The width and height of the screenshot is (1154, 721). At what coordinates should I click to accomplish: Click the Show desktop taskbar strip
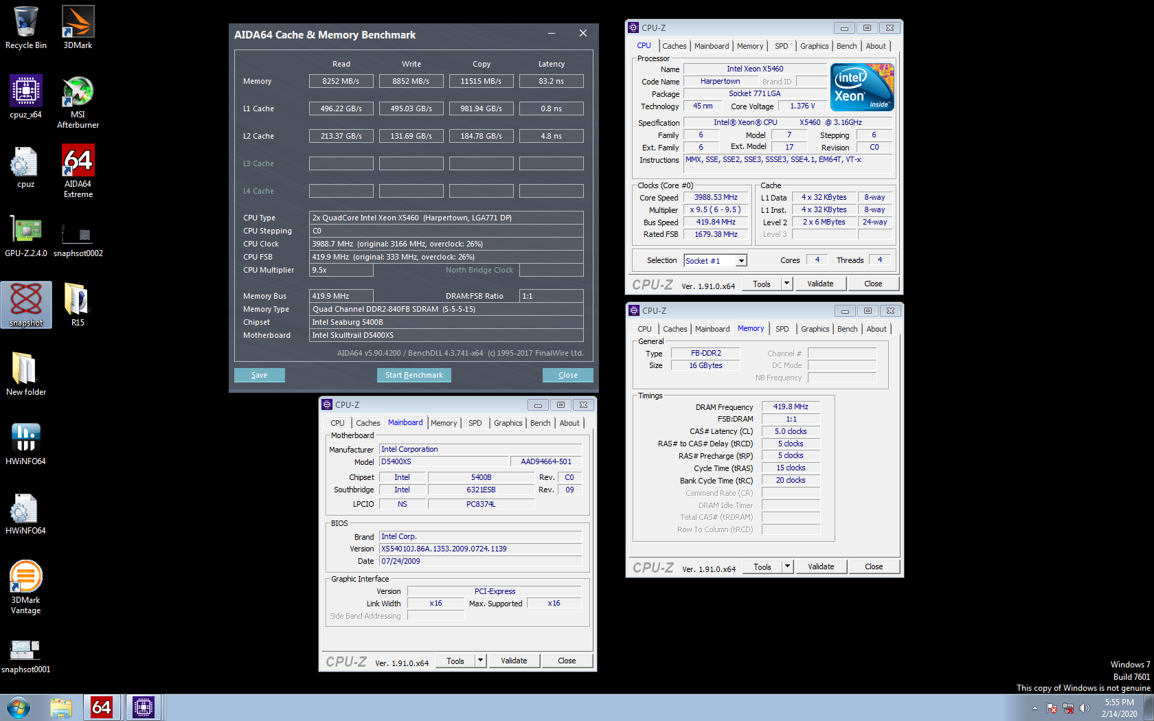(1149, 707)
